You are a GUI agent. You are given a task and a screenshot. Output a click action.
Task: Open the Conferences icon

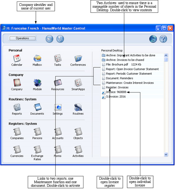[x=78, y=59]
